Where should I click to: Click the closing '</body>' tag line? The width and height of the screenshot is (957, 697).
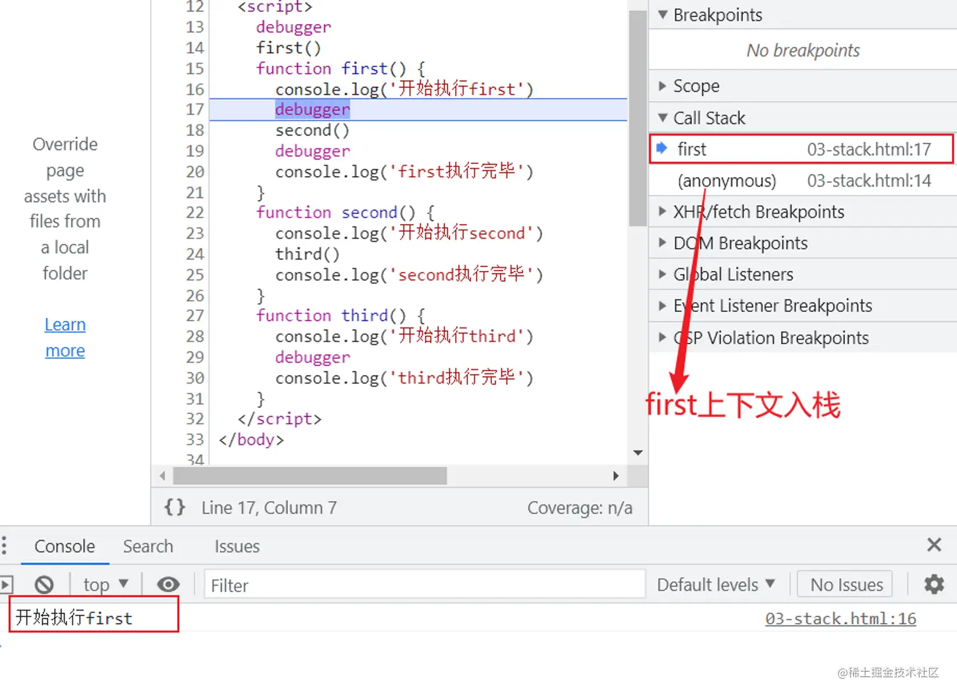click(x=251, y=440)
